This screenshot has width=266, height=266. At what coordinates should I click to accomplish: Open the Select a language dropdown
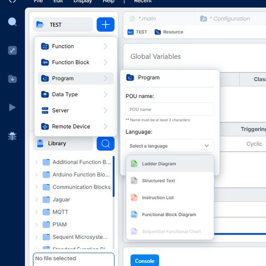click(170, 146)
